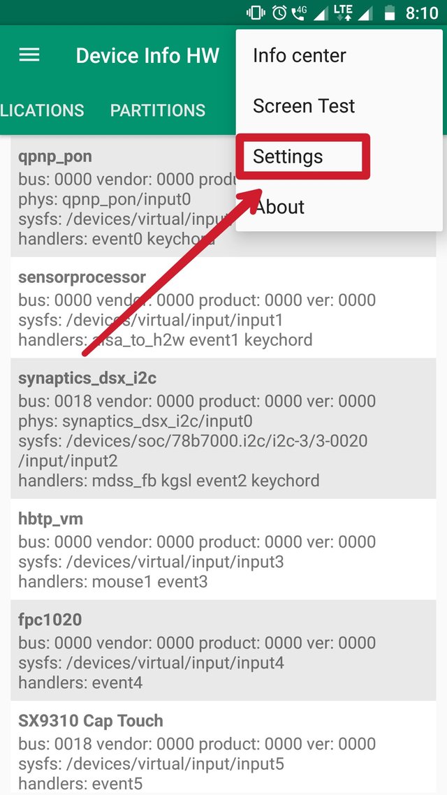Viewport: 447px width, 795px height.
Task: Switch to the Partitions tab
Action: [158, 110]
